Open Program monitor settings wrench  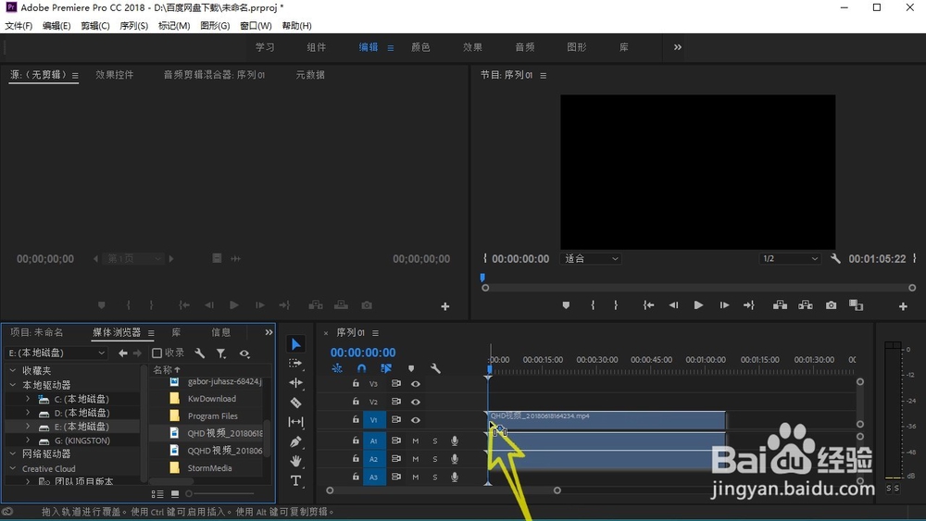click(x=835, y=258)
